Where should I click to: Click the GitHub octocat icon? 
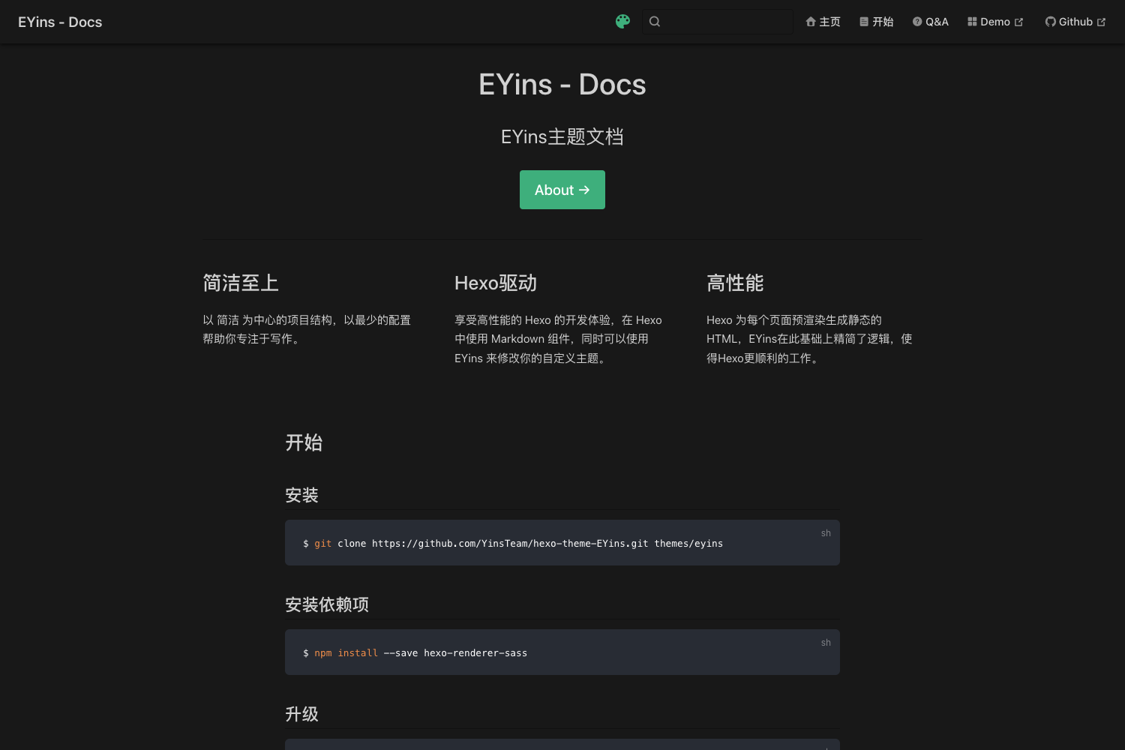coord(1050,22)
